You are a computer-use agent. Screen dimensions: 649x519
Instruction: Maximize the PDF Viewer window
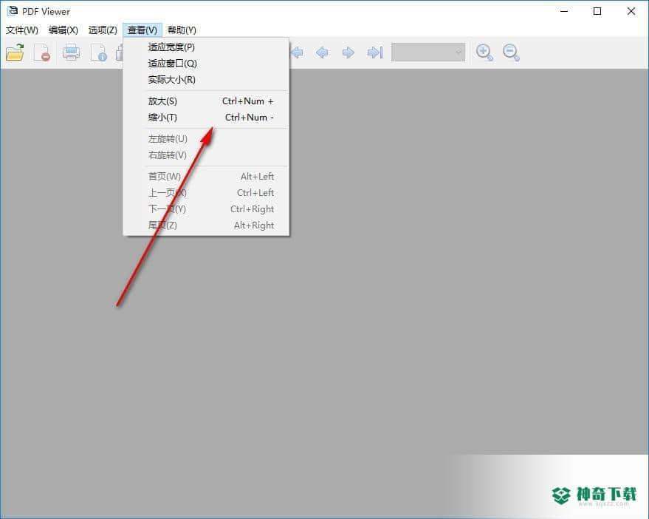click(597, 11)
